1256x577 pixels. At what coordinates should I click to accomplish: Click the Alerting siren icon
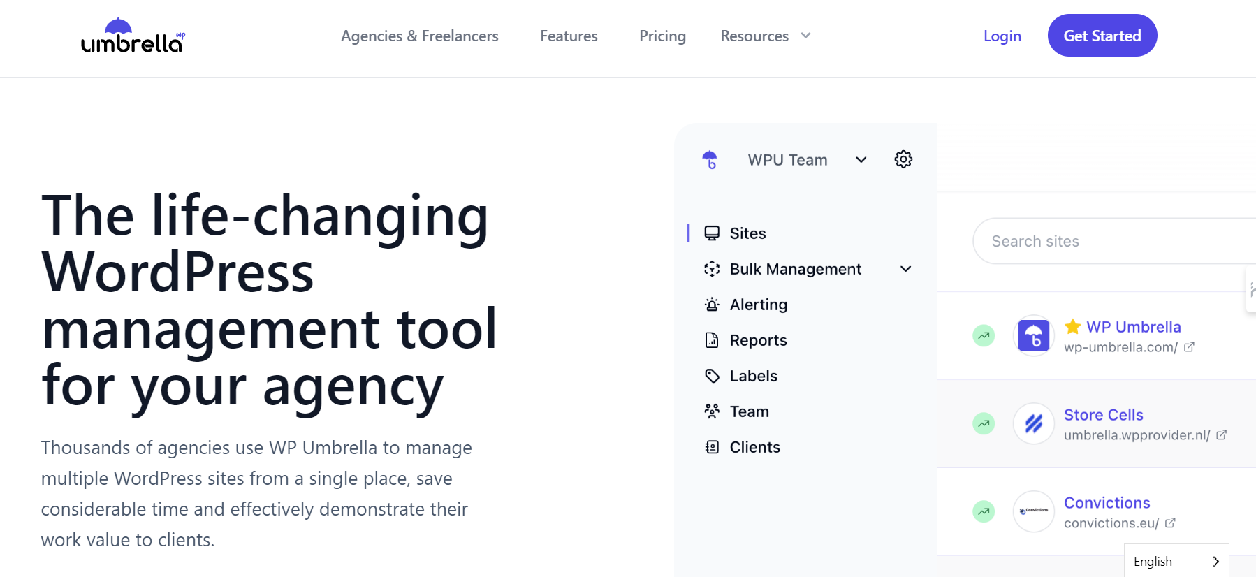pos(712,305)
